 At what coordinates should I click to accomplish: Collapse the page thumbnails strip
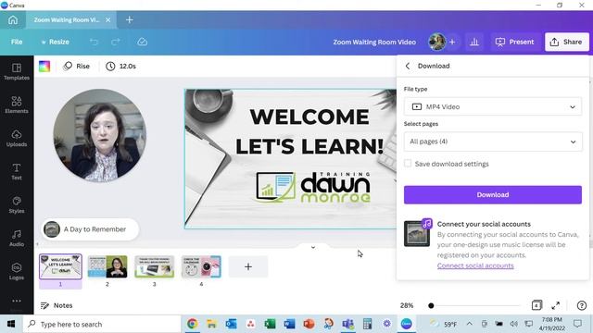(x=313, y=247)
